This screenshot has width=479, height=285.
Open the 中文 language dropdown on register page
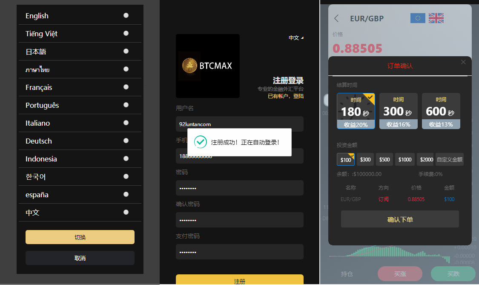(x=296, y=37)
